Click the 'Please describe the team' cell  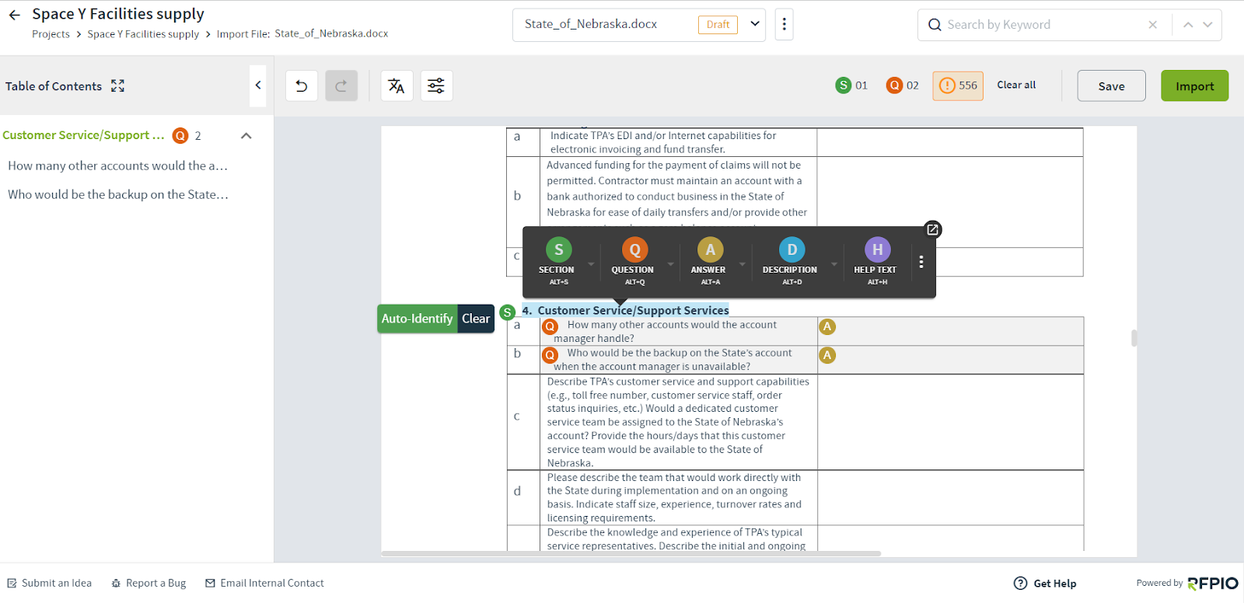click(678, 497)
